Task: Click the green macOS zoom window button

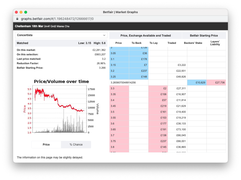Action: [x=26, y=12]
